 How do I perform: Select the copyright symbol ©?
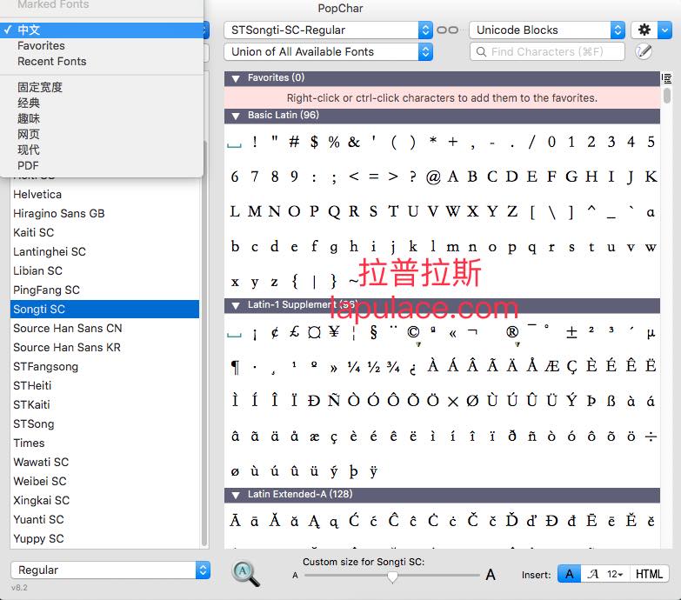pyautogui.click(x=413, y=332)
